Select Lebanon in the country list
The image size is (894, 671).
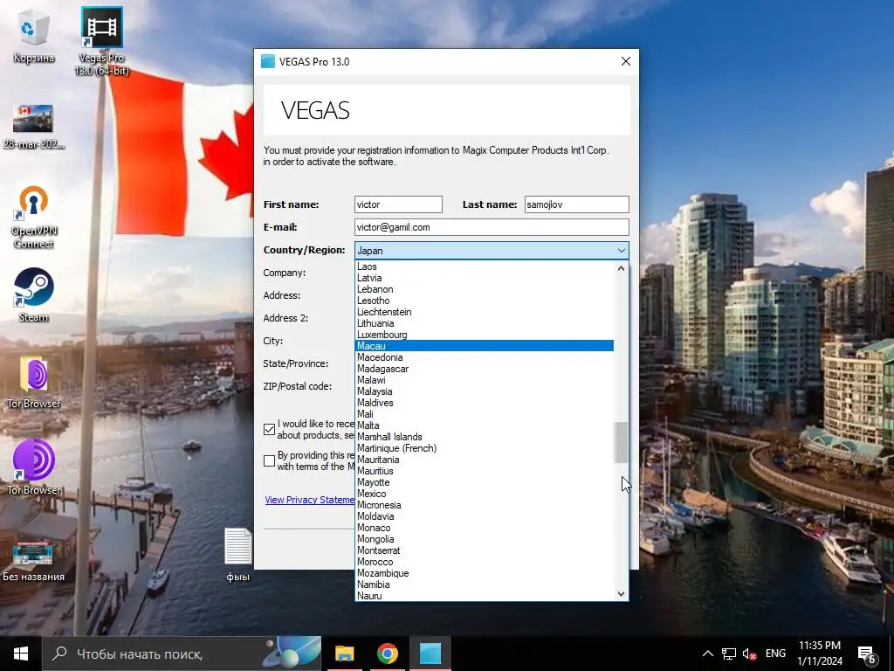pyautogui.click(x=484, y=289)
